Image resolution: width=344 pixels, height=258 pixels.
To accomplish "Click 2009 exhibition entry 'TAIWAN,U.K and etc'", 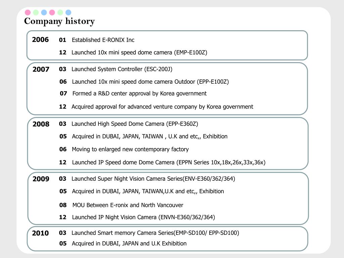I will point(148,191).
